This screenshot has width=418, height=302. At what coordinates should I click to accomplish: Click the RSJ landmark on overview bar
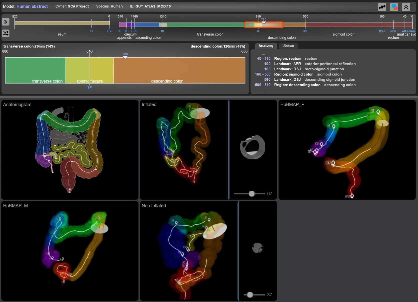(382, 31)
